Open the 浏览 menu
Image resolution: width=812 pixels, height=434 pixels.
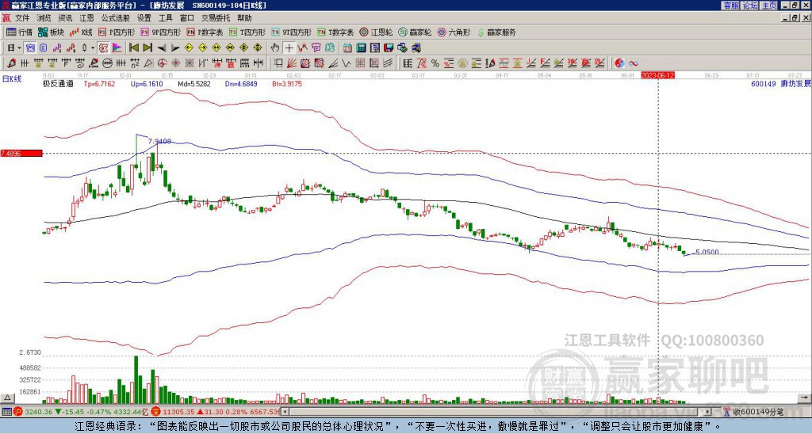(x=44, y=18)
